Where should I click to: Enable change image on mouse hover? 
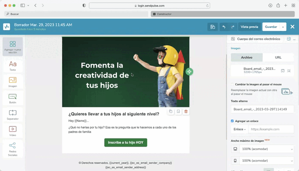(x=232, y=84)
